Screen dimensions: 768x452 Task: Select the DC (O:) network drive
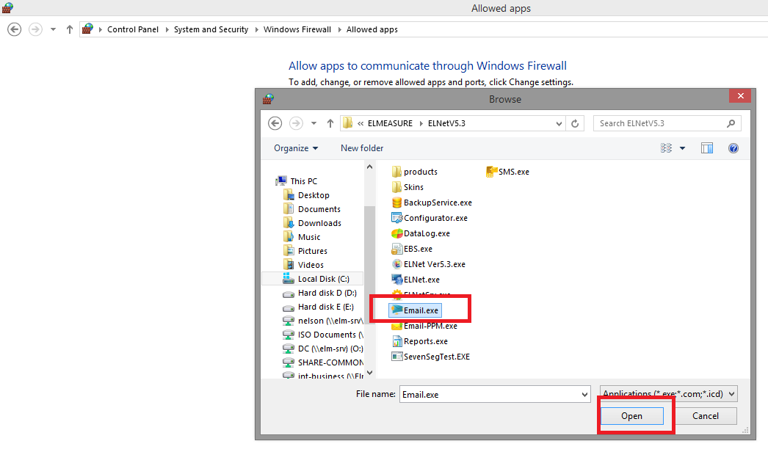click(330, 349)
